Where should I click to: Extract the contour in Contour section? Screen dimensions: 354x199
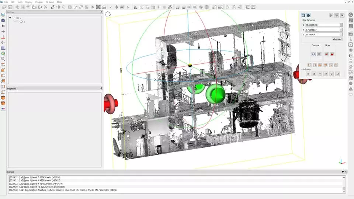click(313, 54)
